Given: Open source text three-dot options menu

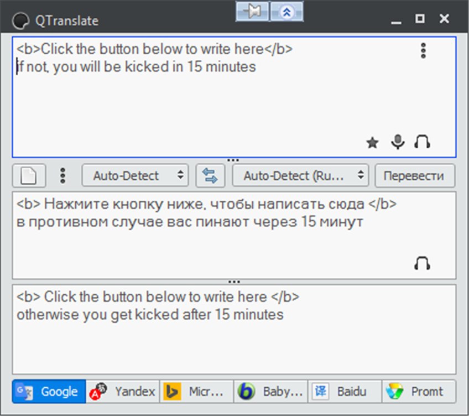Looking at the screenshot, I should [x=423, y=50].
